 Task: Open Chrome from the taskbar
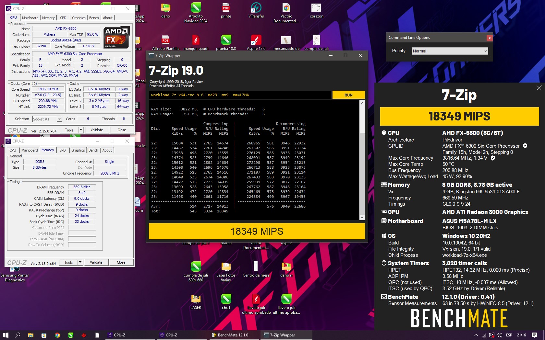[57, 335]
